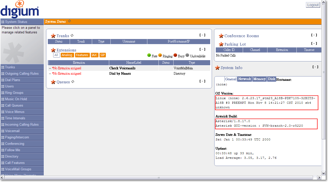Open Directory in the sidebar
Screen dimensions: 328x182
(x=22, y=156)
